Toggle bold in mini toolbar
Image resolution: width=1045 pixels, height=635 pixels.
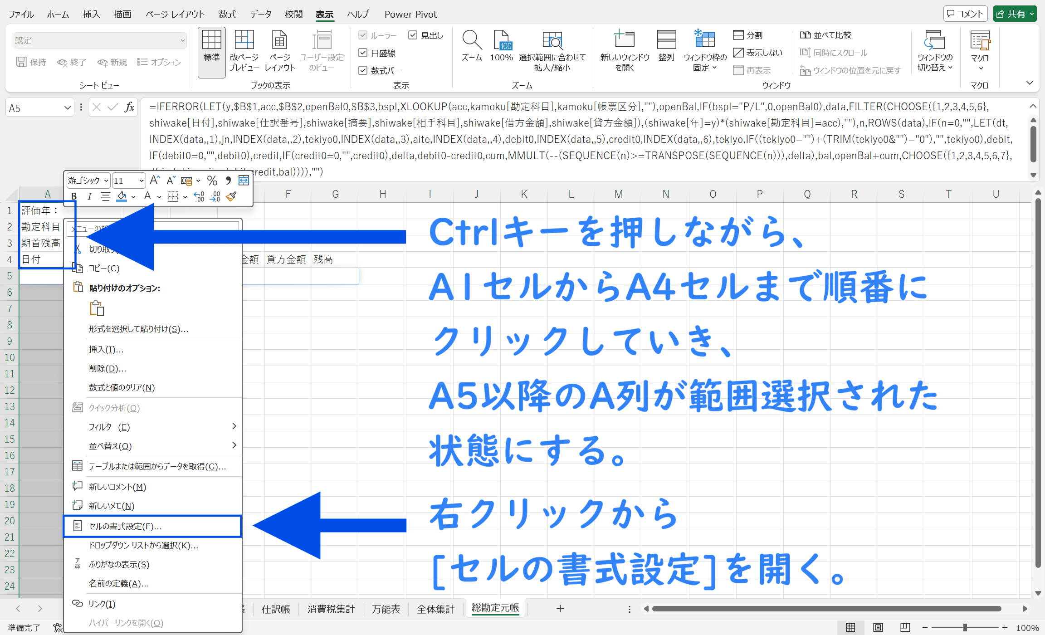click(x=74, y=196)
